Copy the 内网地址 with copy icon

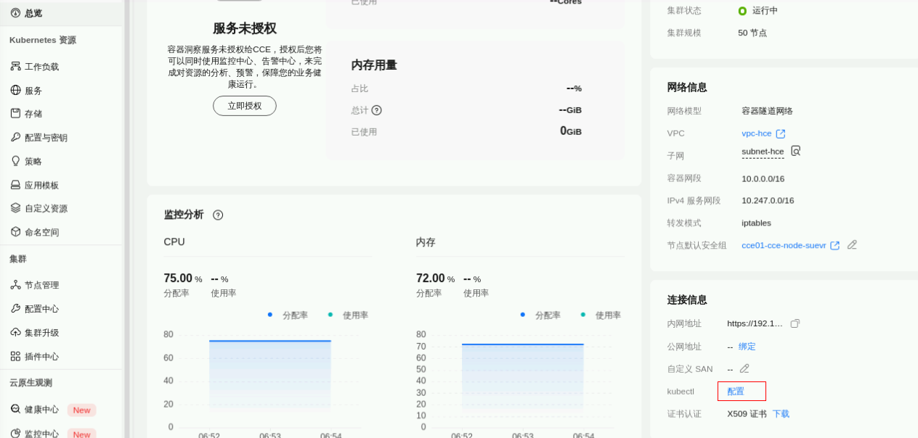tap(795, 323)
